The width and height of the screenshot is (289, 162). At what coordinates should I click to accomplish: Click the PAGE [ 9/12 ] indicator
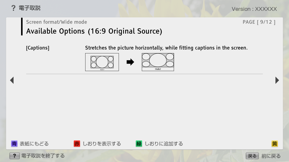click(259, 22)
